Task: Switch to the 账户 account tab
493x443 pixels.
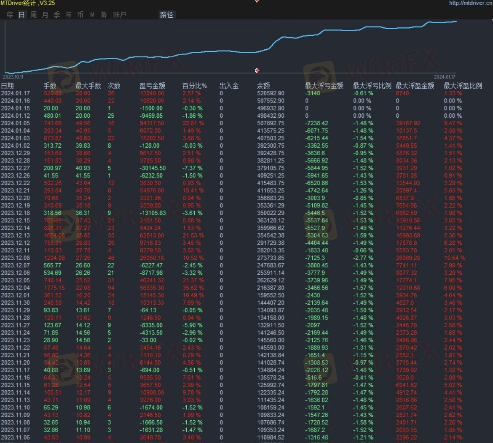Action: pos(120,15)
